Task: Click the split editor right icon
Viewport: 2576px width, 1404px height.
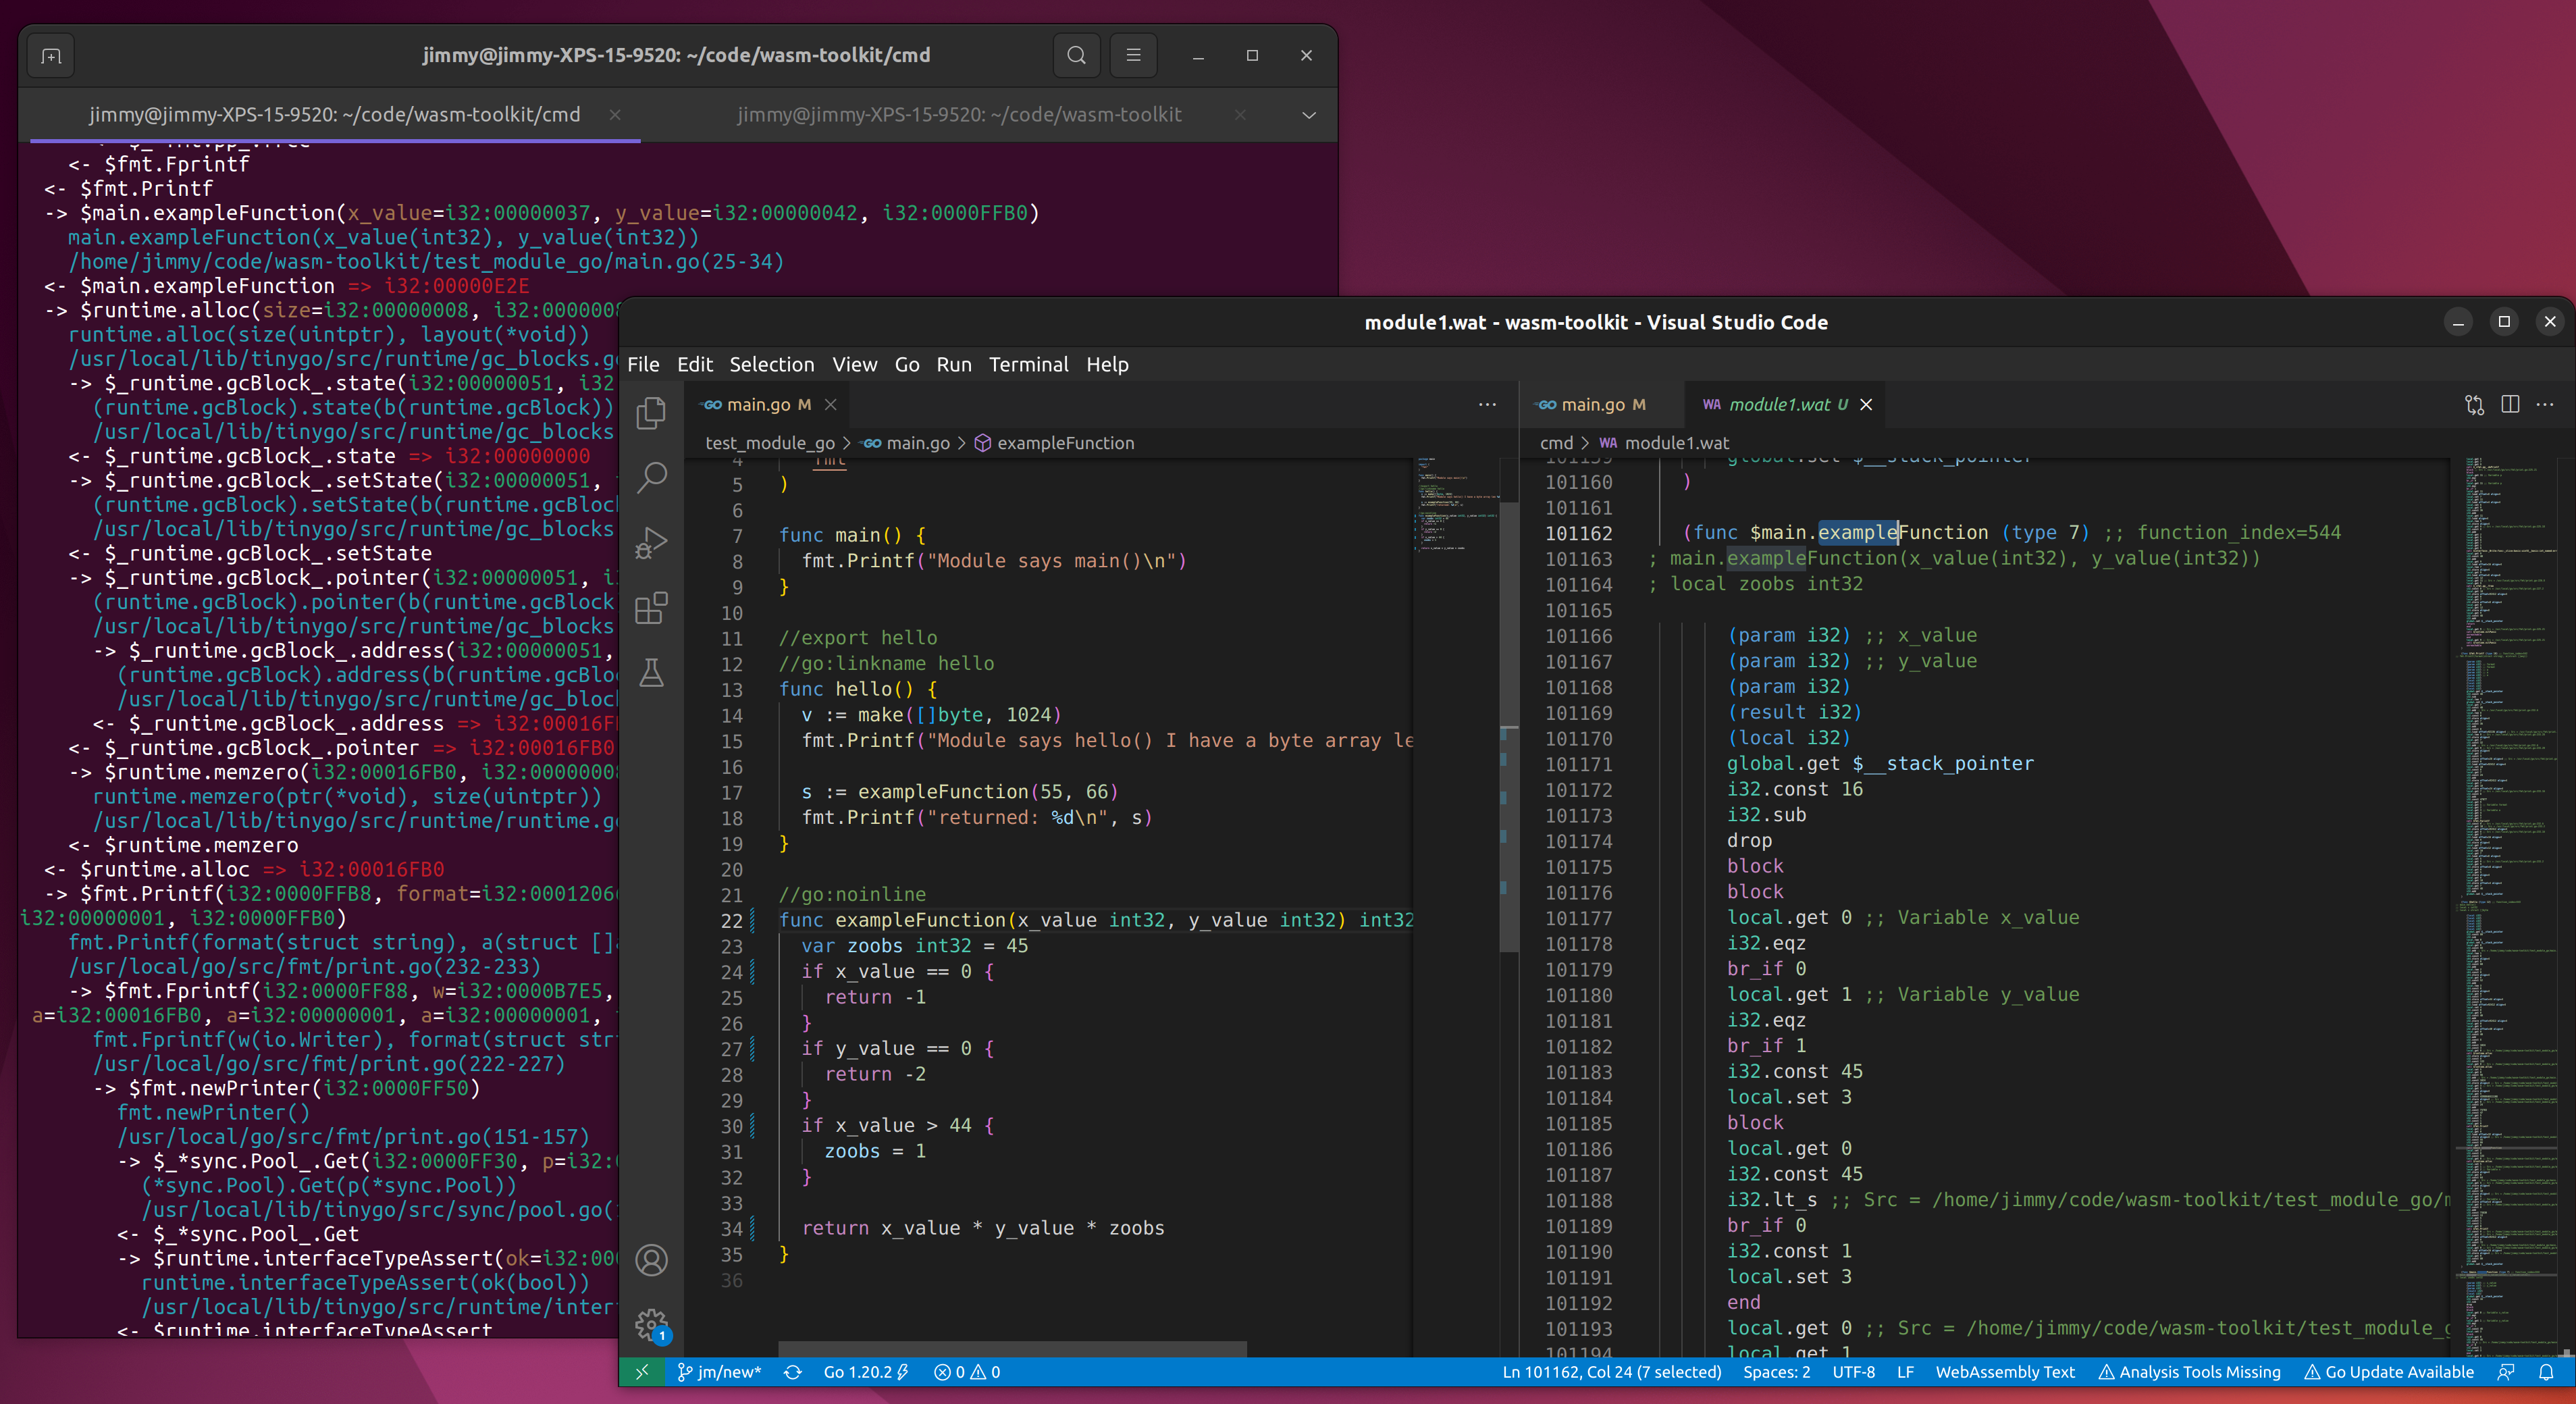Action: tap(2510, 404)
